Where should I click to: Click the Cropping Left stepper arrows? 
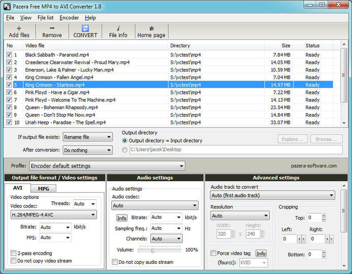[x=302, y=239]
